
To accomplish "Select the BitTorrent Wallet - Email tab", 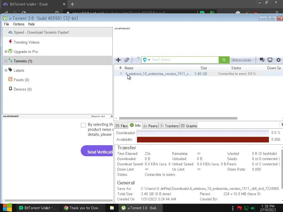I will pyautogui.click(x=34, y=4).
